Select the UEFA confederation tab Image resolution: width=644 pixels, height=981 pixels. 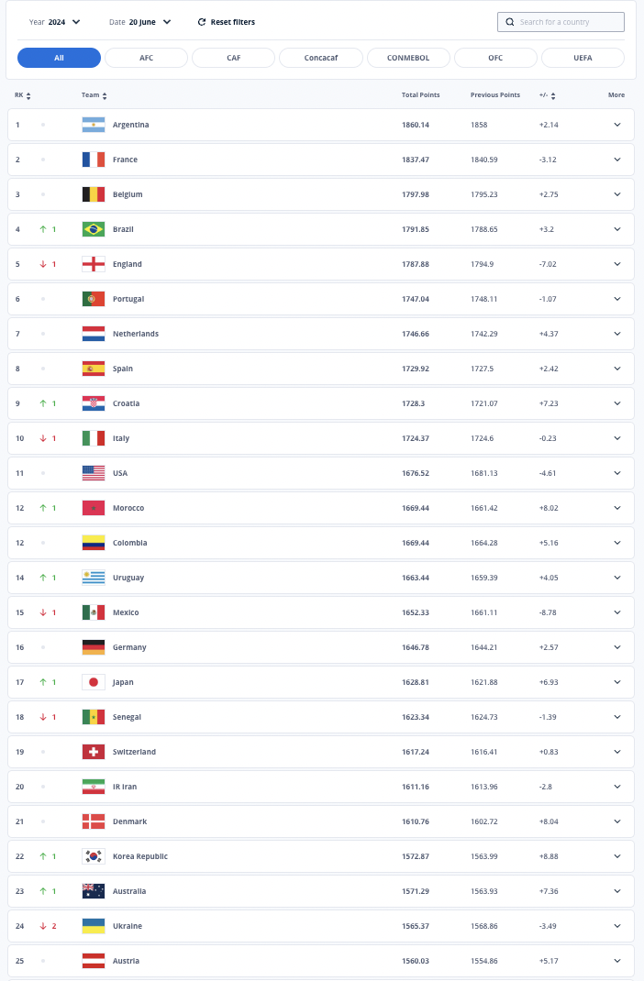tap(583, 58)
